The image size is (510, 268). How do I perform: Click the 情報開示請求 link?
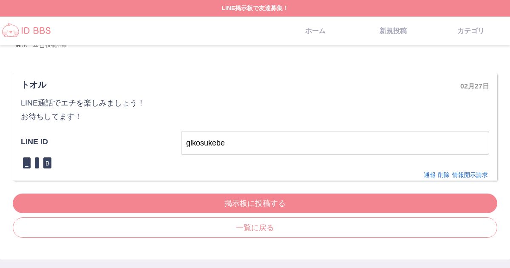(470, 175)
